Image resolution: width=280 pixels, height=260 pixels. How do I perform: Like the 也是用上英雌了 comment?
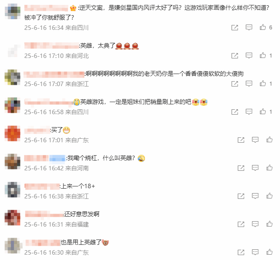pos(269,252)
